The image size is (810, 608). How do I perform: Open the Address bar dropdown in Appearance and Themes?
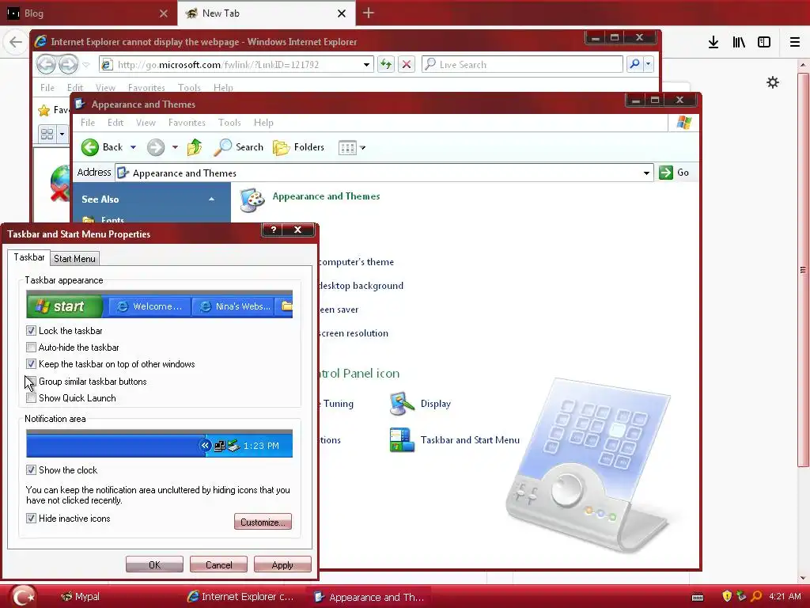coord(646,173)
